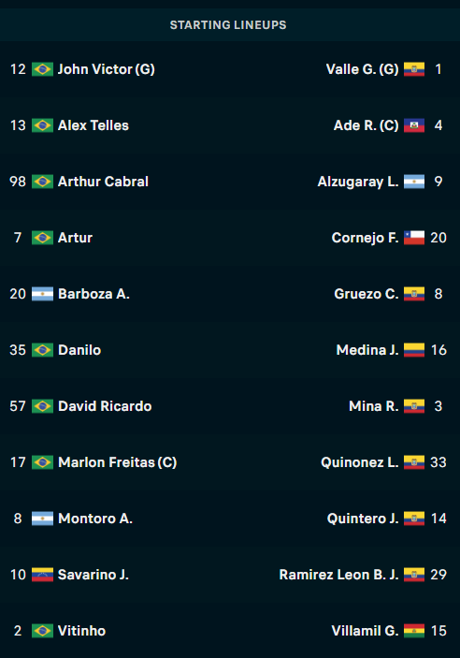Click the Colombia flag next to Medina J.
The width and height of the screenshot is (460, 658).
414,350
